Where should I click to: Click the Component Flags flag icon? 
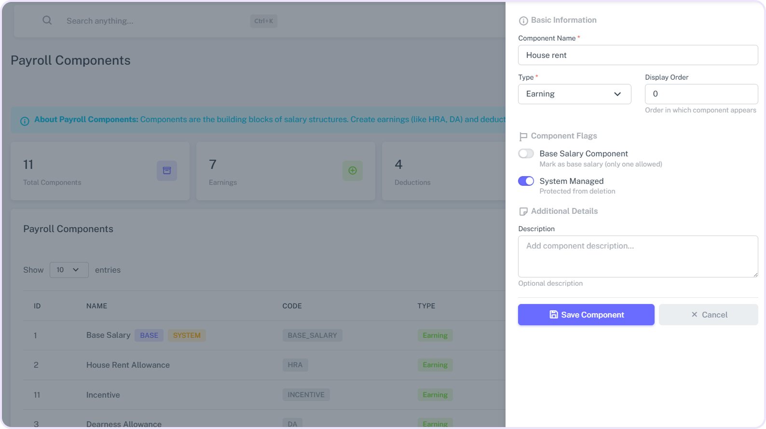click(x=523, y=137)
